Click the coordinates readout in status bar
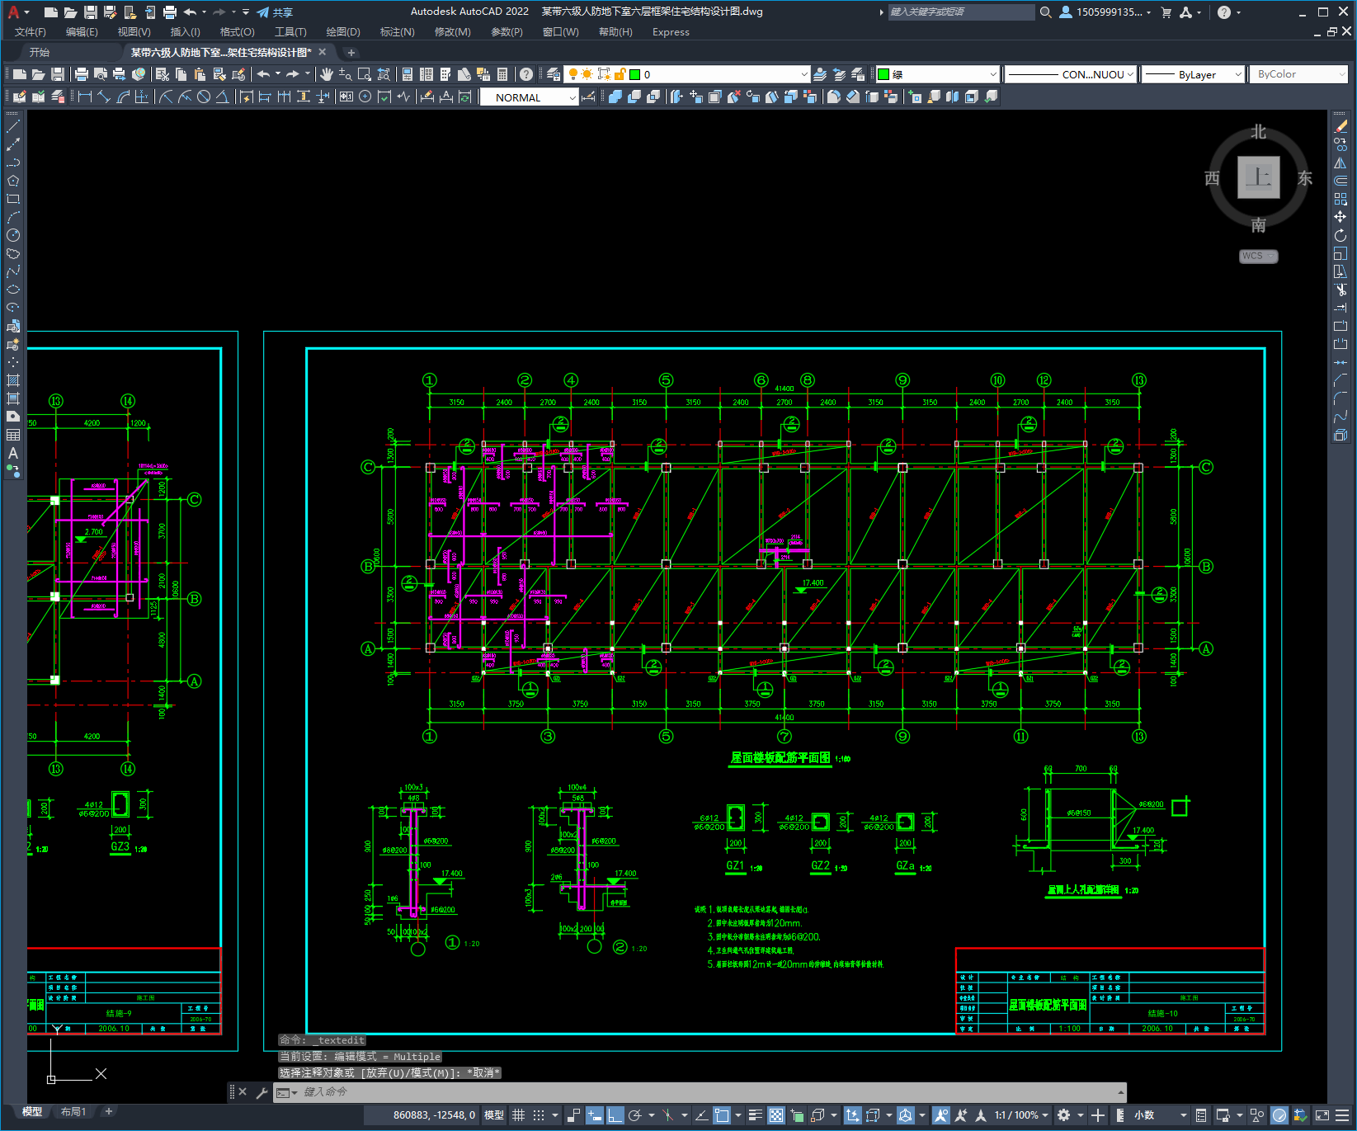The height and width of the screenshot is (1131, 1357). (434, 1115)
